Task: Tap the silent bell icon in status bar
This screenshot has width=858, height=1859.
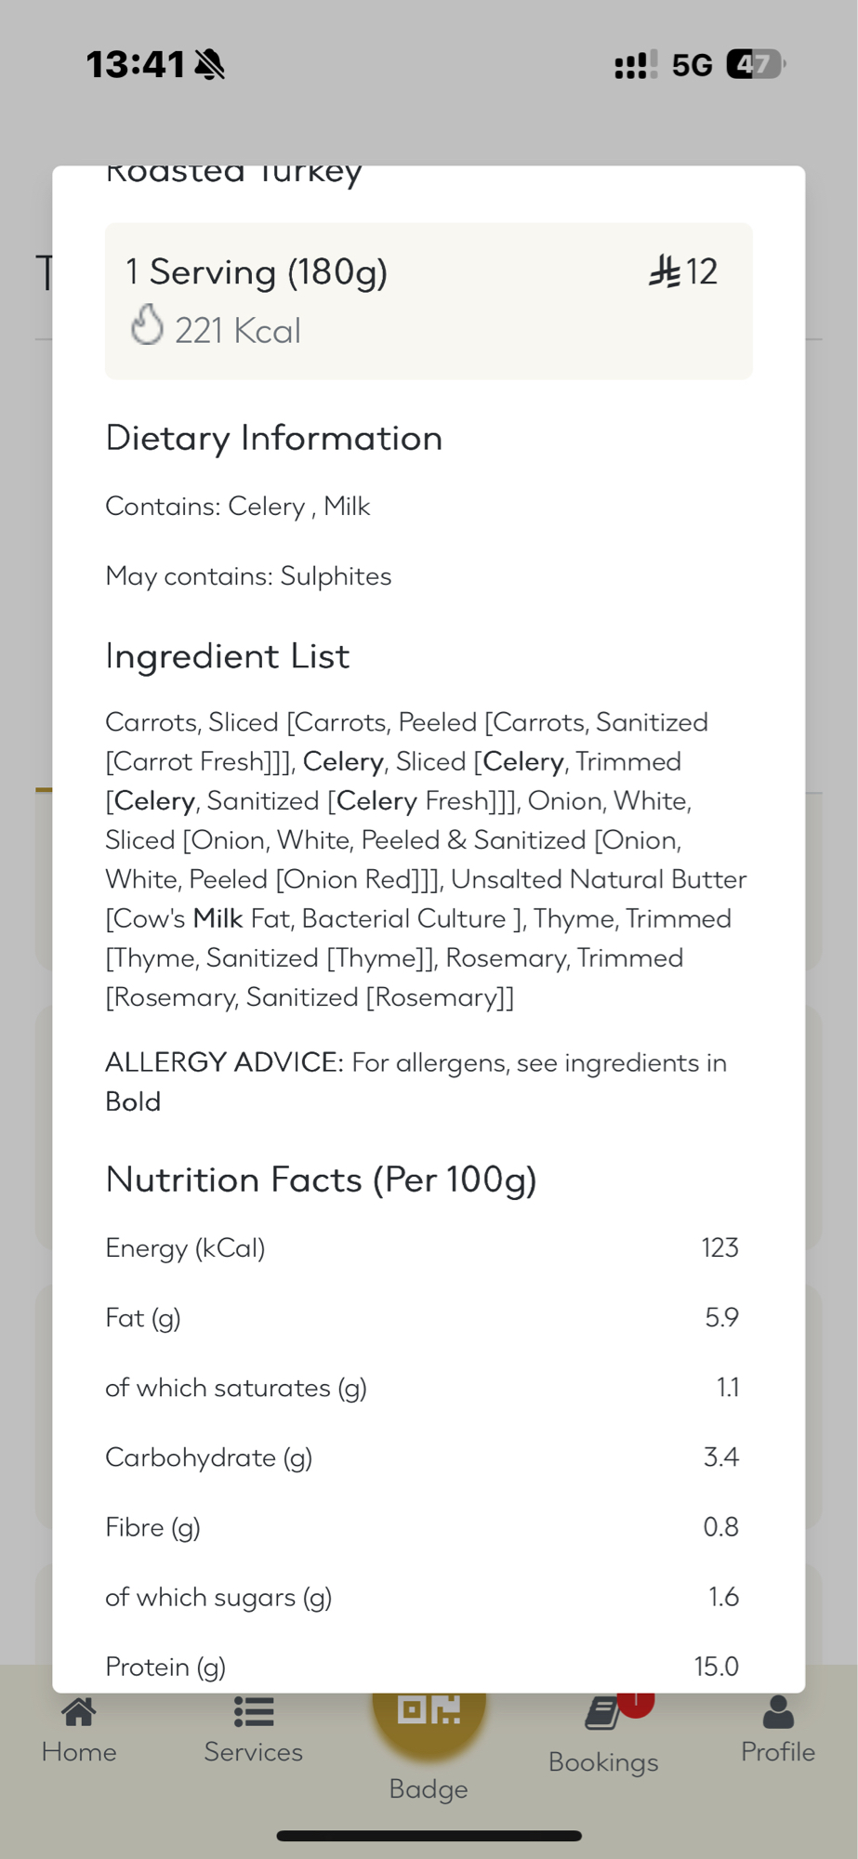Action: (210, 64)
